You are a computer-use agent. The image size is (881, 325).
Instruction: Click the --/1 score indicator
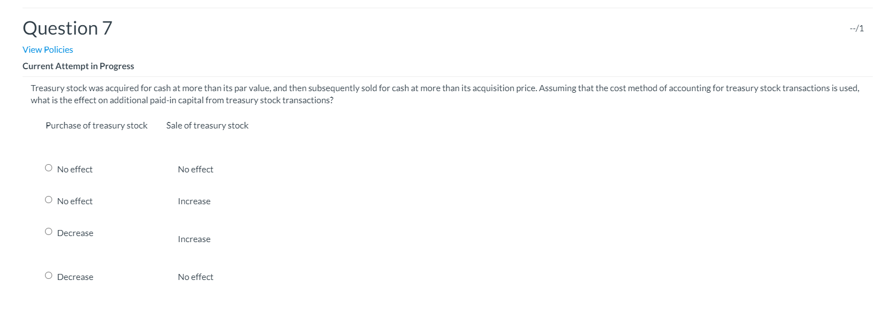pyautogui.click(x=855, y=28)
